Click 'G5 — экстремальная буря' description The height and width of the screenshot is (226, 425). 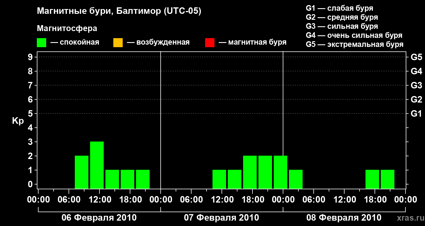(355, 45)
